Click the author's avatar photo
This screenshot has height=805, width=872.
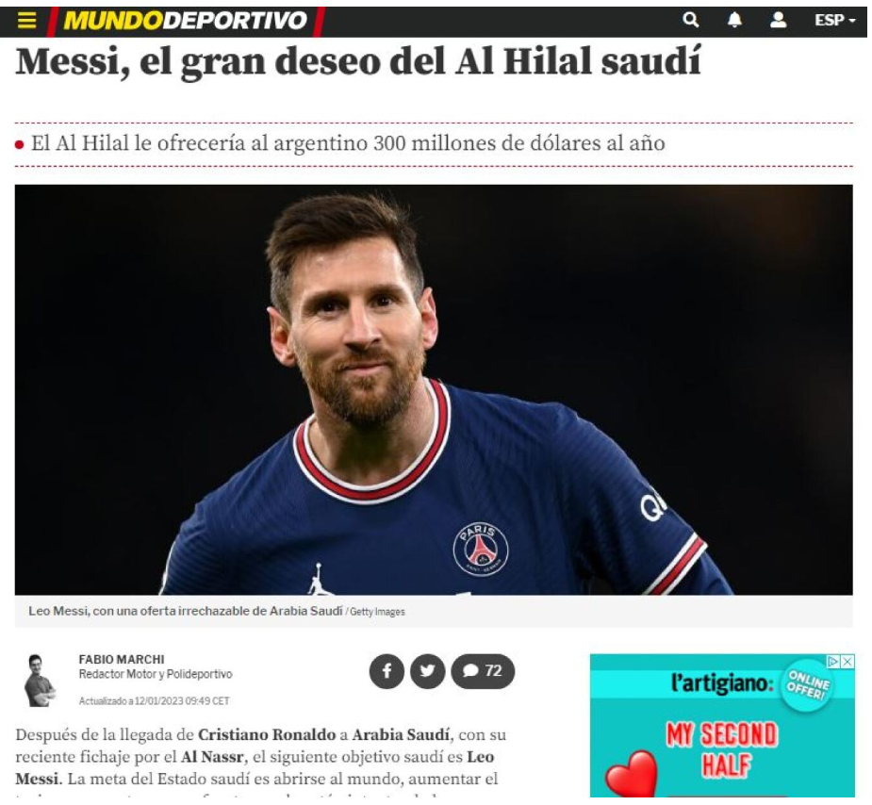pos(40,681)
